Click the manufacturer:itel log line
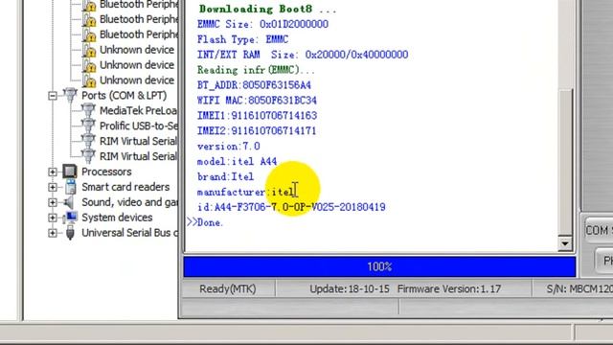This screenshot has width=613, height=345. (x=246, y=192)
